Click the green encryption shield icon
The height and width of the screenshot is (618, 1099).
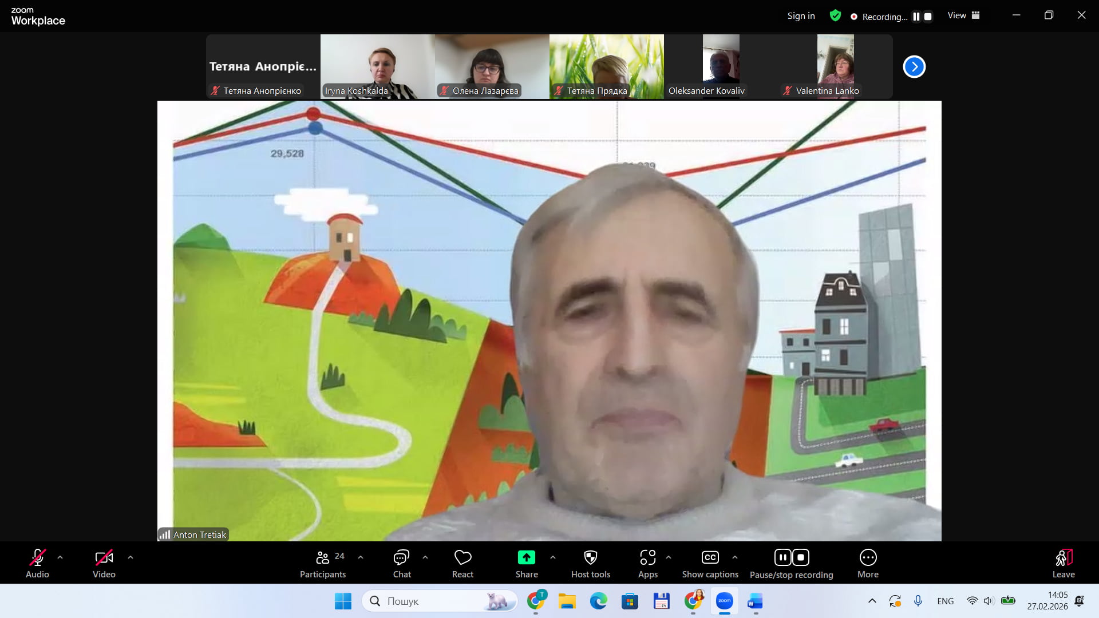(835, 16)
